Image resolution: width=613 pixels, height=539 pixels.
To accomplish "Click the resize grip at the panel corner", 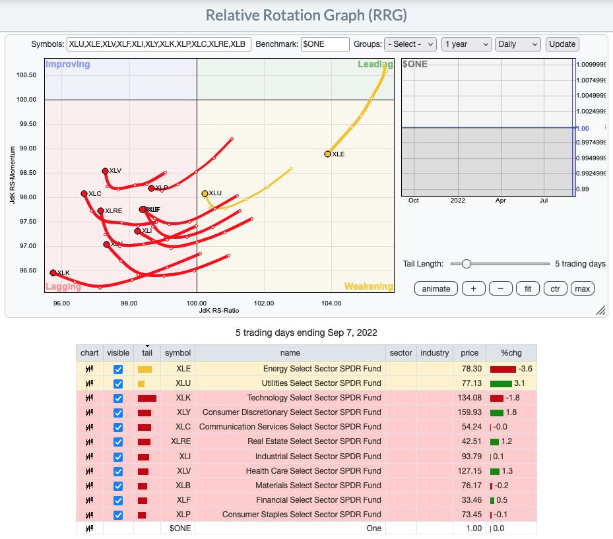I will point(600,310).
